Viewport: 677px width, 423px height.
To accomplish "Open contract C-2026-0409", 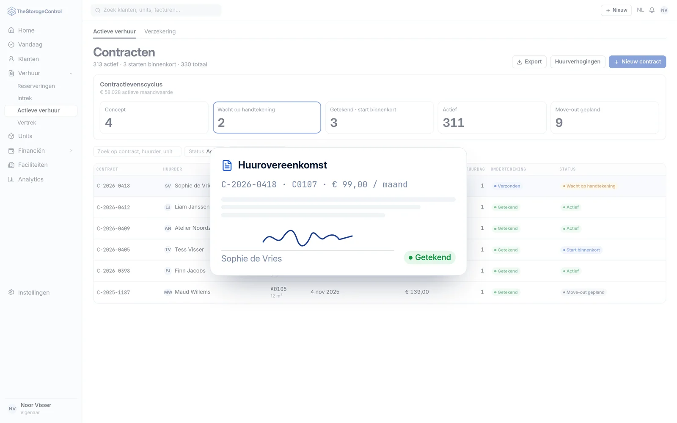I will (113, 228).
